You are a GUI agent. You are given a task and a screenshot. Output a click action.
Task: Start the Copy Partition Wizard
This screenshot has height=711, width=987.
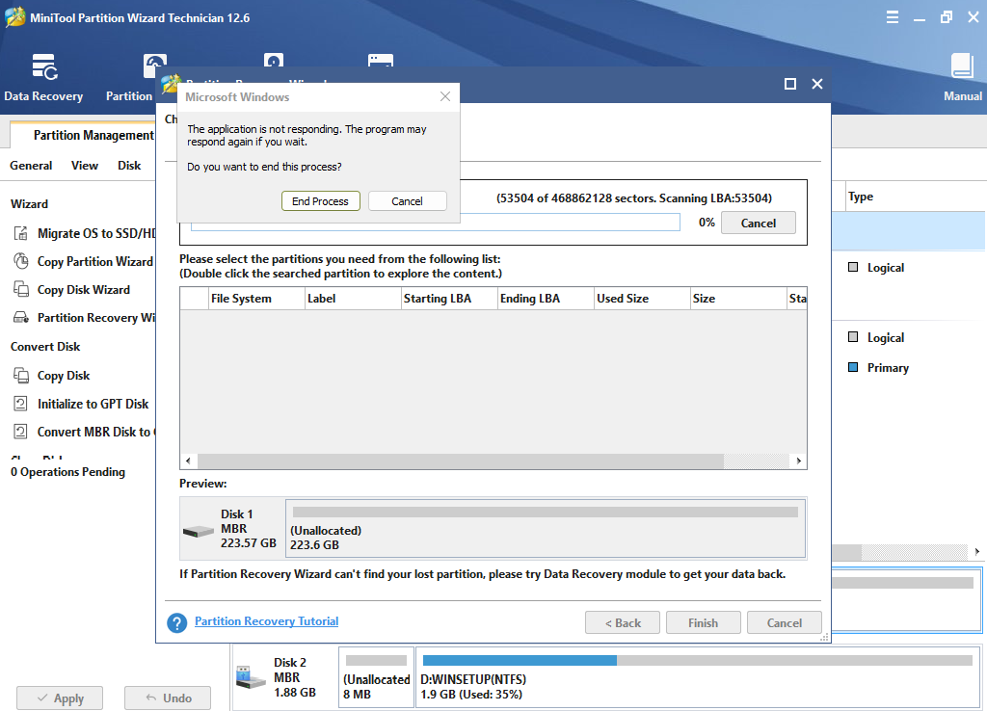(83, 261)
